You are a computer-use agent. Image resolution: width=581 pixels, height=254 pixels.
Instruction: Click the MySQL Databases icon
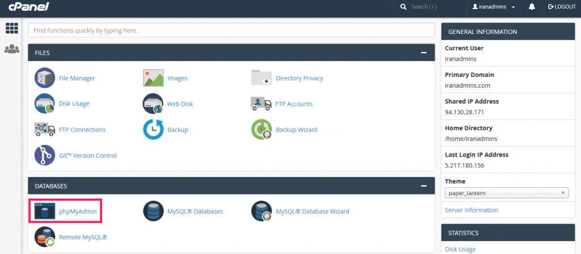coord(153,211)
